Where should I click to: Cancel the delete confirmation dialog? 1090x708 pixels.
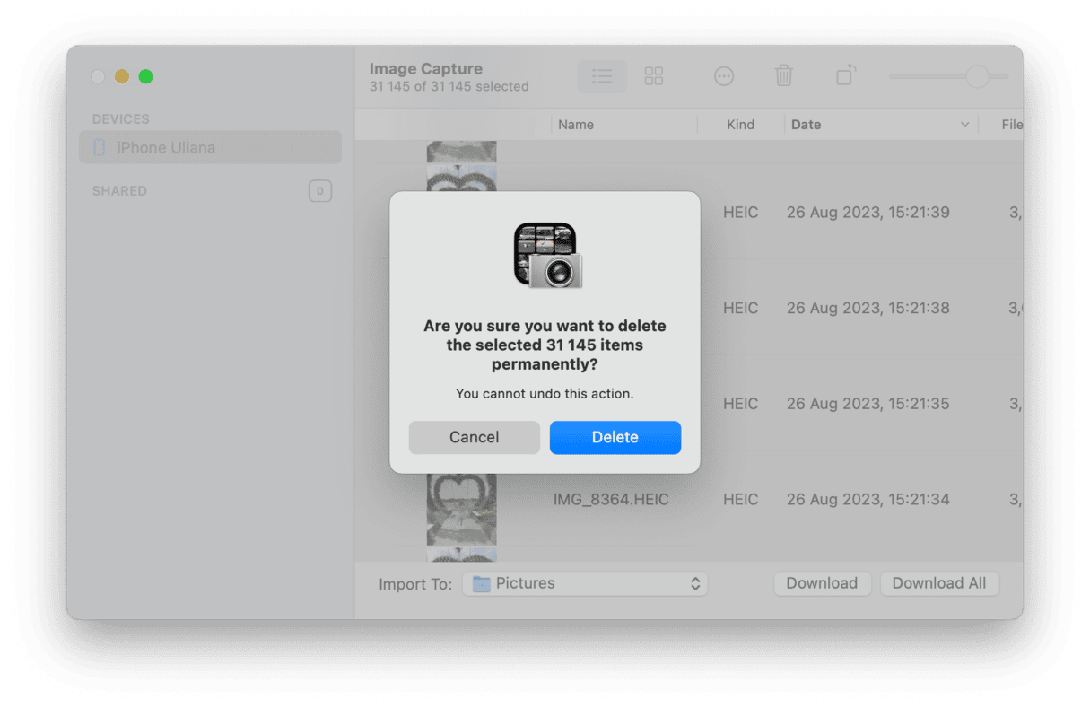(x=474, y=438)
